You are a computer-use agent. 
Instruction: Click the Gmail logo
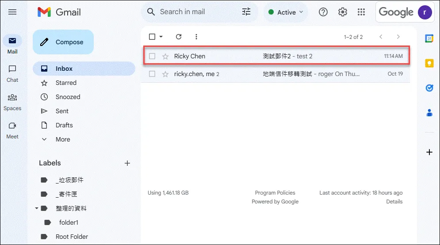pyautogui.click(x=59, y=12)
